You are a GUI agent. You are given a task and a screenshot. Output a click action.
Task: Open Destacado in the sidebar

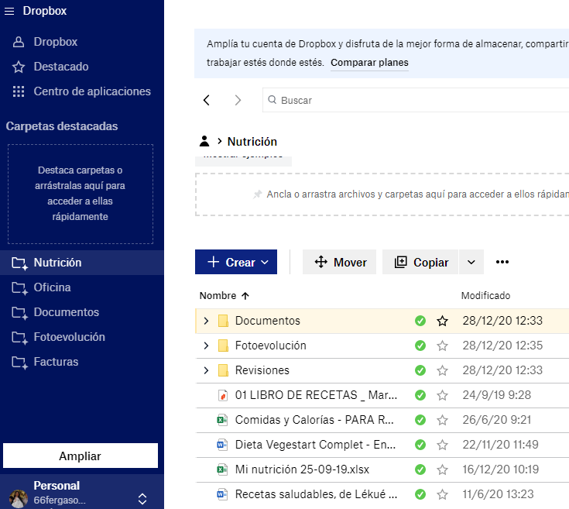[x=60, y=67]
